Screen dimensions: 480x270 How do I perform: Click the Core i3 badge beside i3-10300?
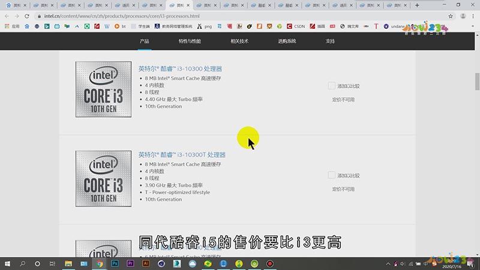[103, 89]
